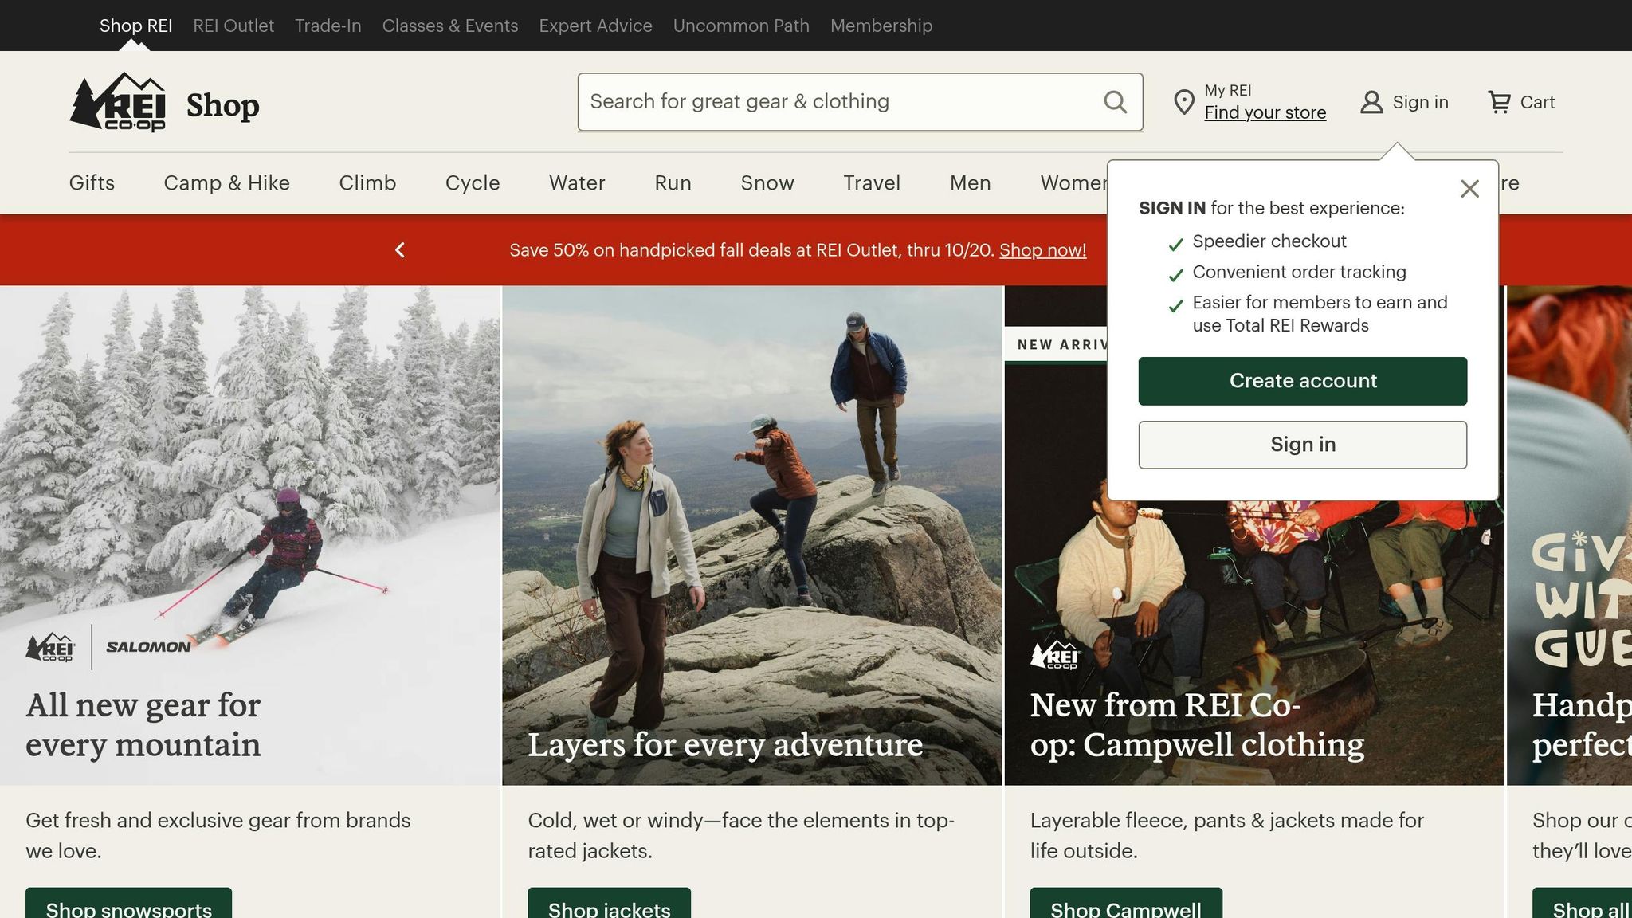The width and height of the screenshot is (1632, 918).
Task: Click the Find your store link
Action: tap(1265, 113)
